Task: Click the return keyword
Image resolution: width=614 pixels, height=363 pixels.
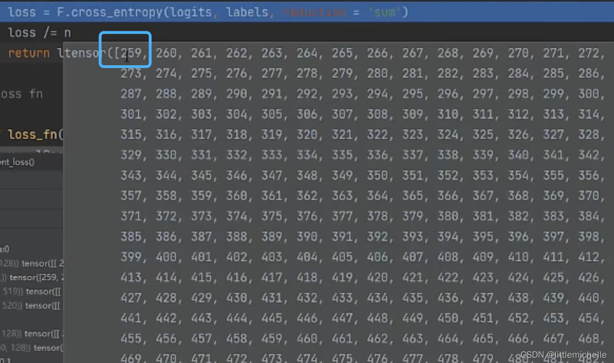Action: [x=29, y=53]
